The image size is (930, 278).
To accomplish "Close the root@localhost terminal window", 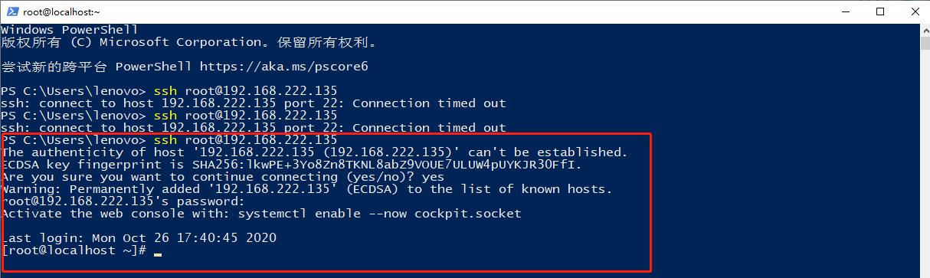I will click(x=912, y=12).
